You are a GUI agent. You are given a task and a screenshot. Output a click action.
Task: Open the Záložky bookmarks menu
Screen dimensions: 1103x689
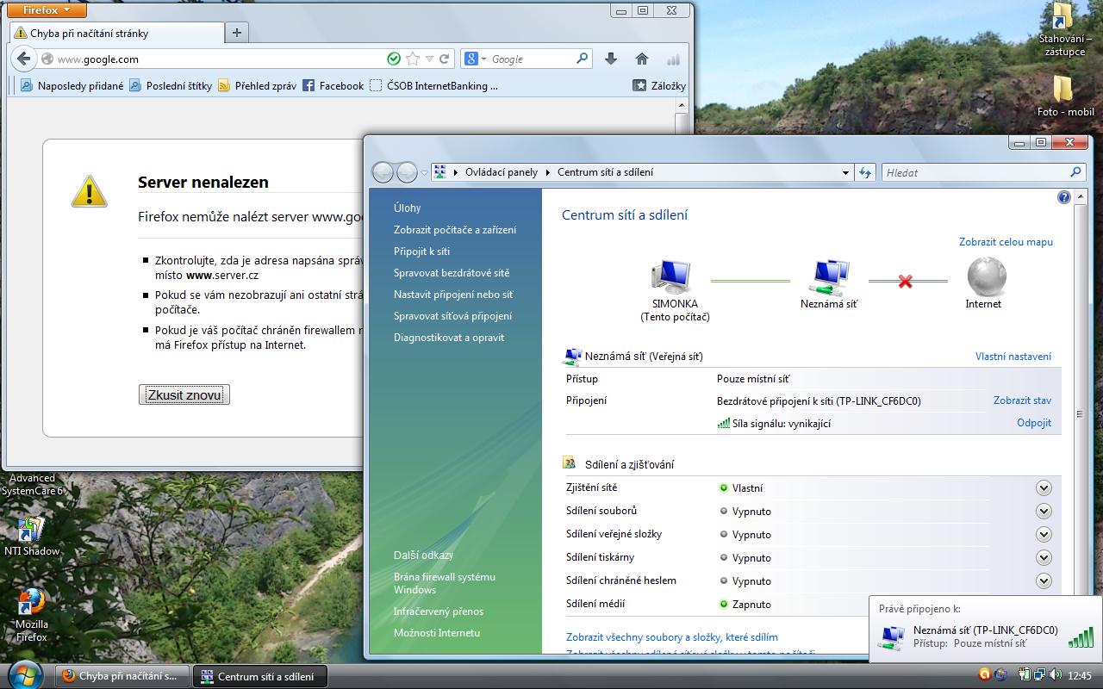pyautogui.click(x=659, y=85)
